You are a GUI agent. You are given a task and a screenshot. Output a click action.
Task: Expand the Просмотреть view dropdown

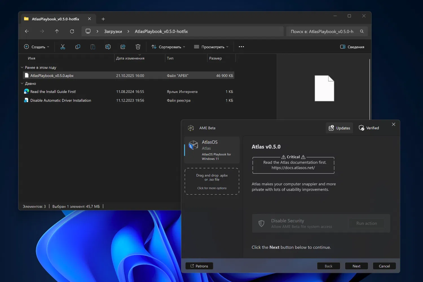click(211, 47)
